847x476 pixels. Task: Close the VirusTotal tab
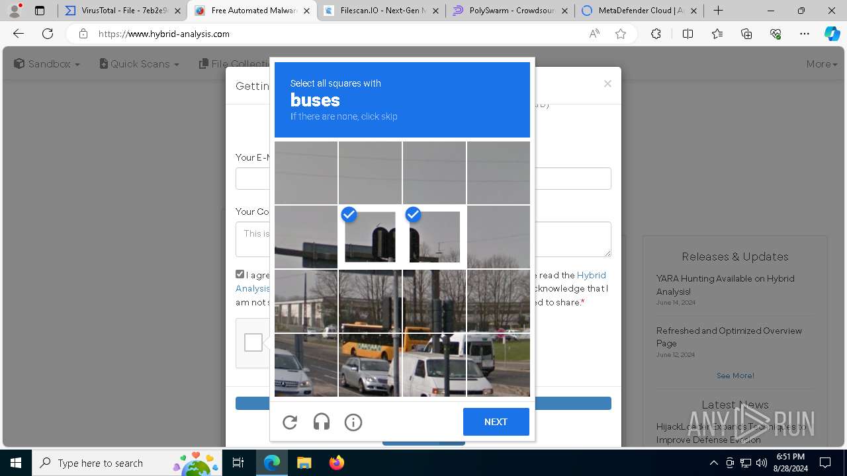(x=177, y=11)
